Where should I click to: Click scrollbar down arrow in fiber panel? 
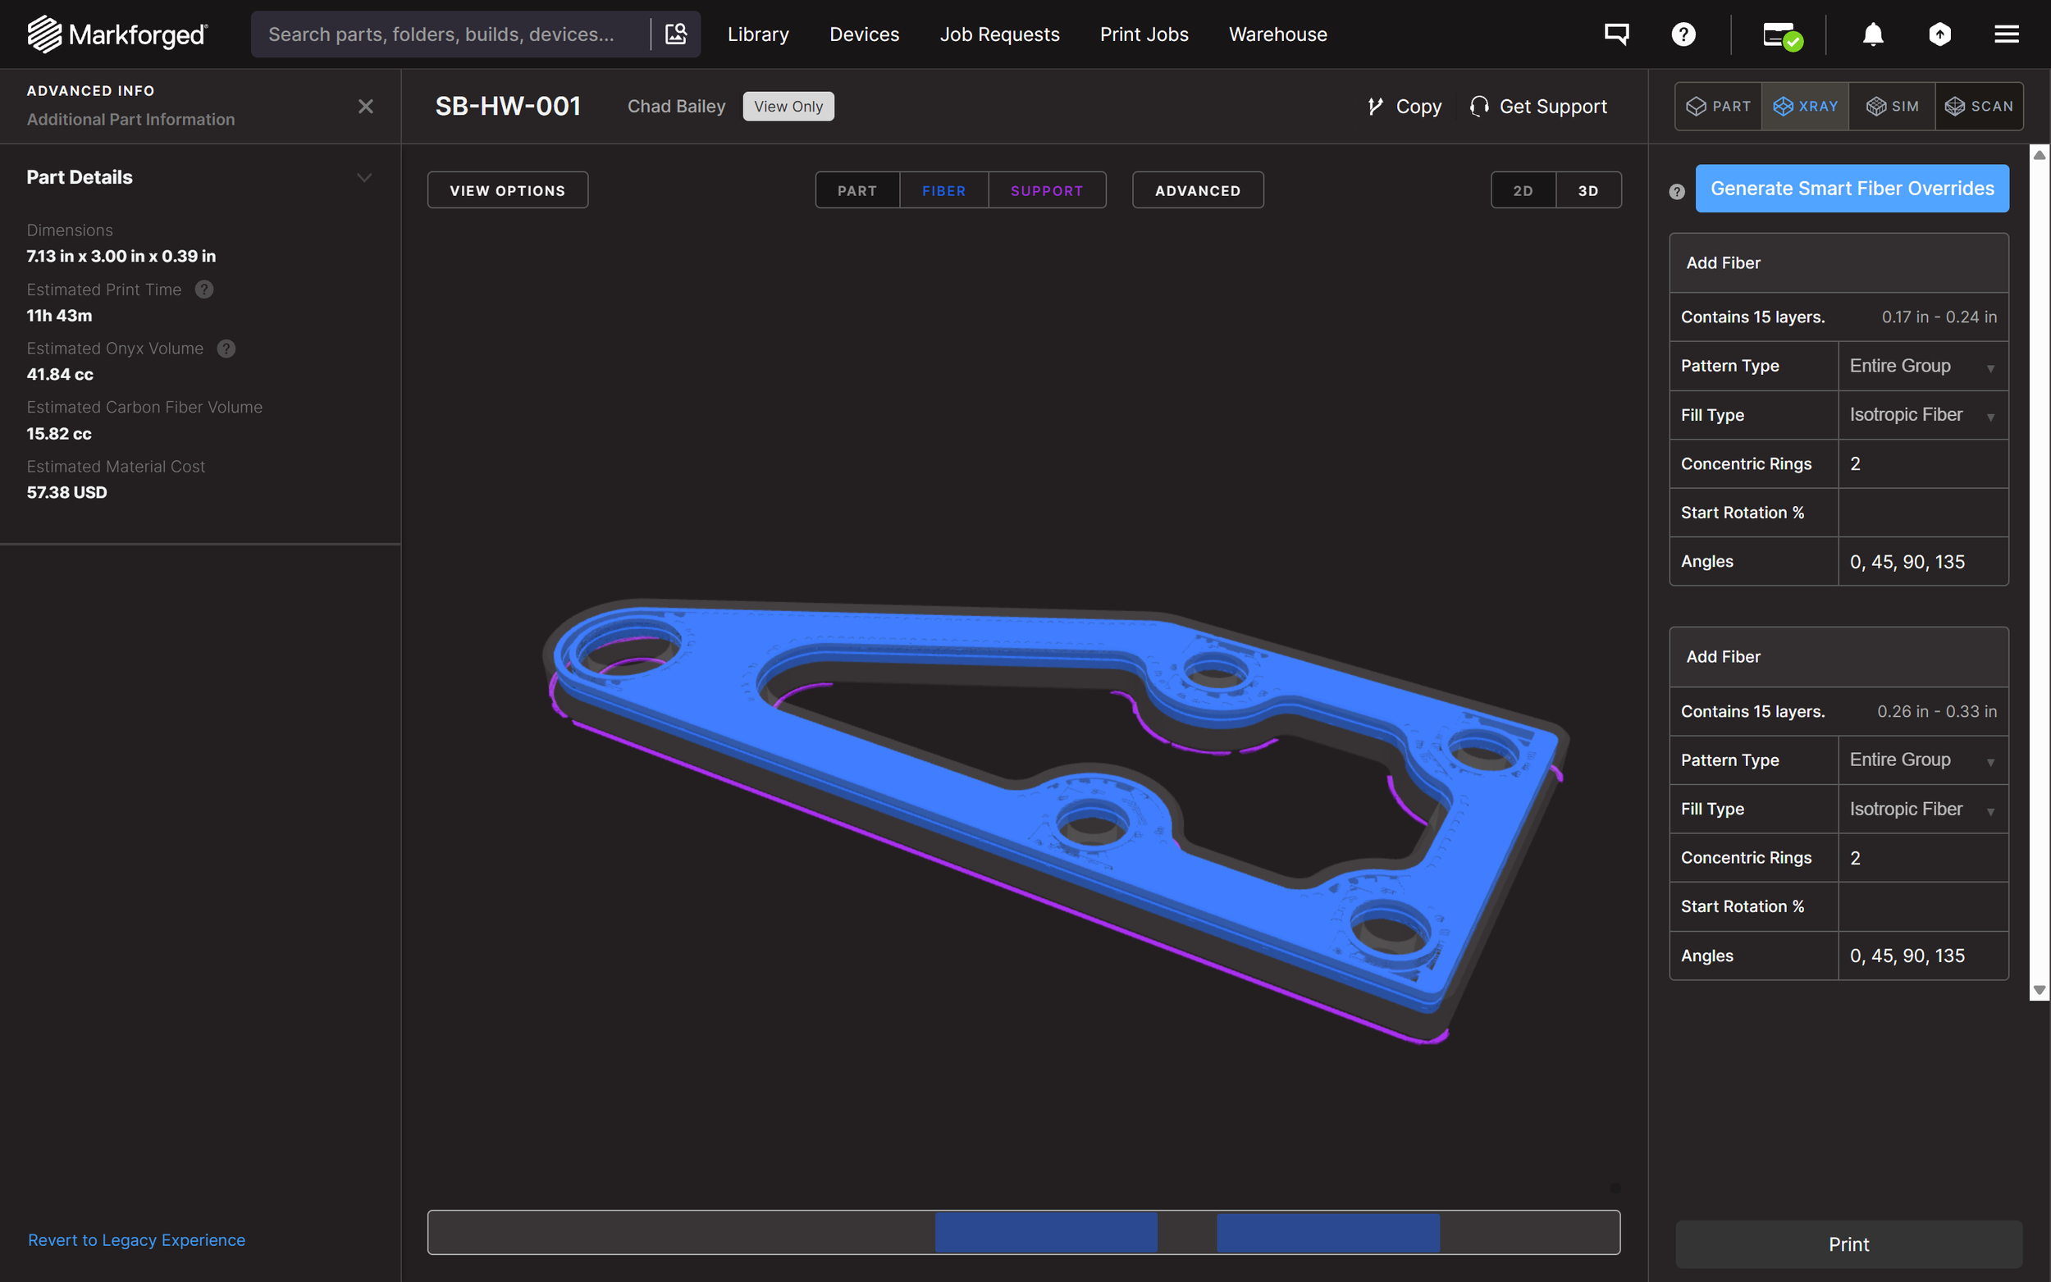click(x=2040, y=989)
